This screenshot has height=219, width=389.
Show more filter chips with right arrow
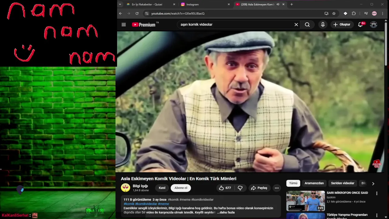(x=373, y=183)
